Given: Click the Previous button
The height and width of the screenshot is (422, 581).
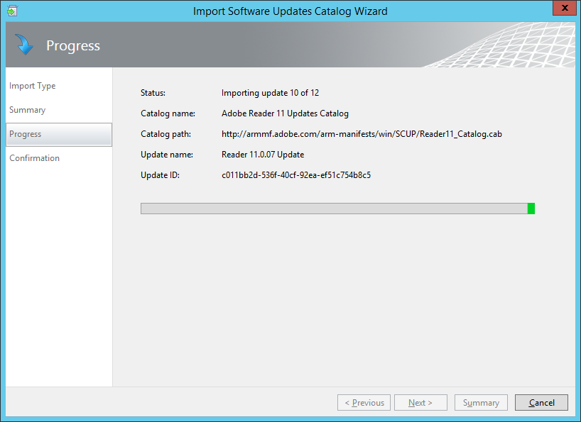Looking at the screenshot, I should pyautogui.click(x=364, y=402).
